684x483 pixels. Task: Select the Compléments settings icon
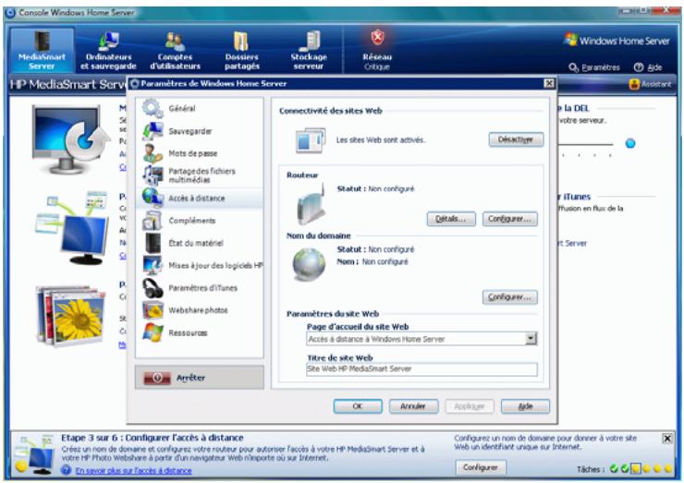coord(153,220)
